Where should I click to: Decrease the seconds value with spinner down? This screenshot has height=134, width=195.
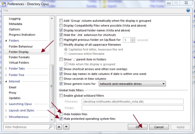click(x=133, y=41)
